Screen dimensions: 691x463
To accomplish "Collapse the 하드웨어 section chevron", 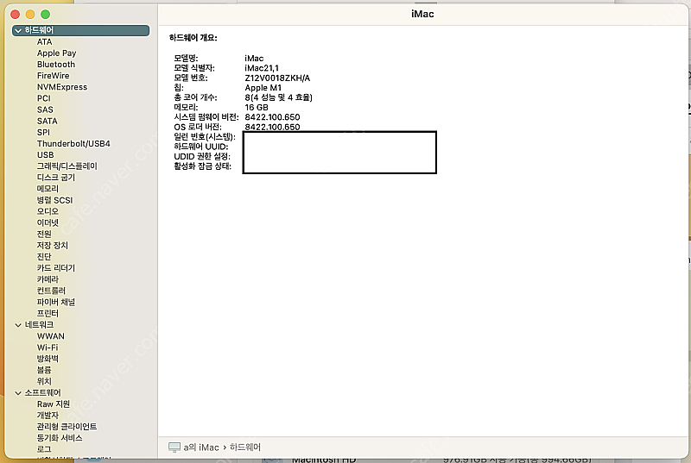I will pos(18,30).
